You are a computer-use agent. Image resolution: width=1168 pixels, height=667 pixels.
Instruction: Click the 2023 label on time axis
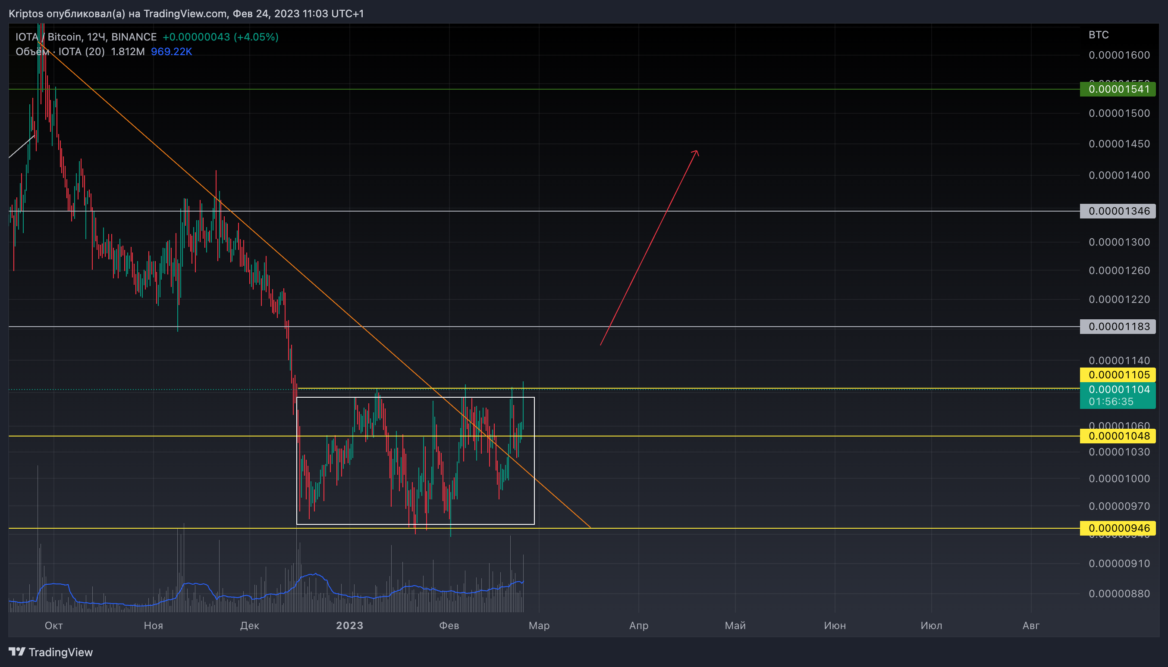tap(349, 625)
